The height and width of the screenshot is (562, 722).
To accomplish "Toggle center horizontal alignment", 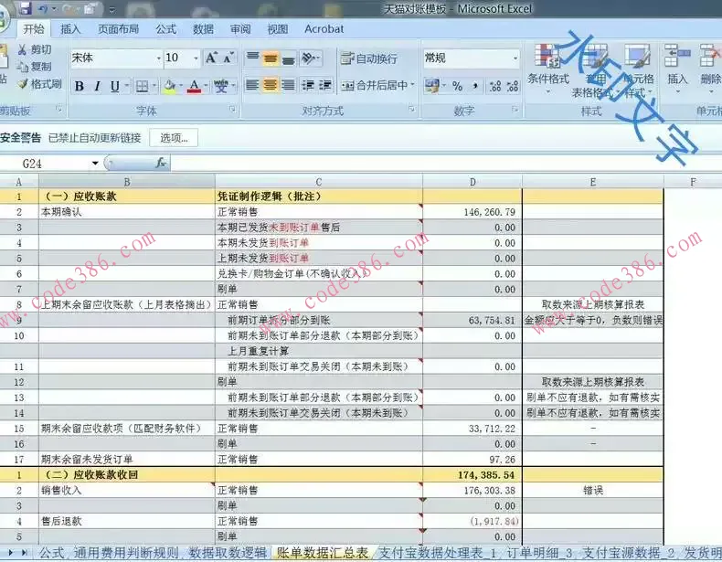I will pos(271,85).
